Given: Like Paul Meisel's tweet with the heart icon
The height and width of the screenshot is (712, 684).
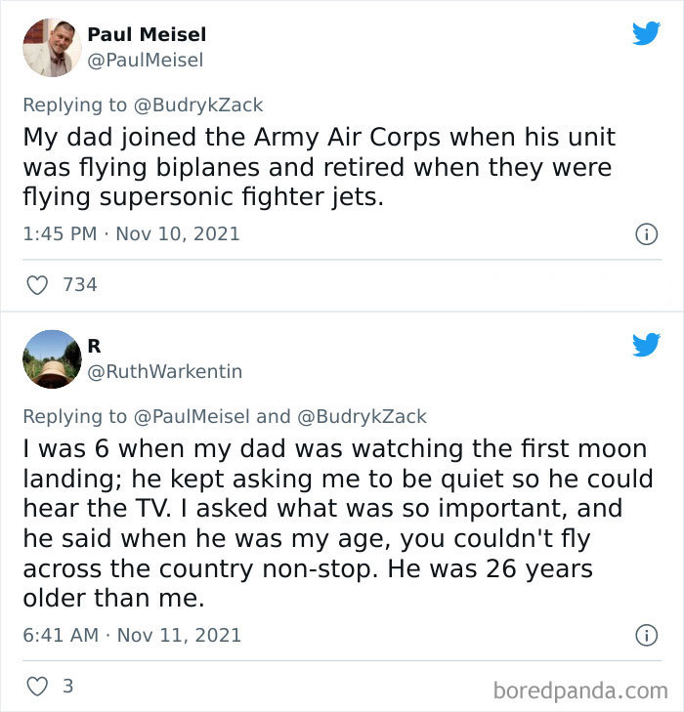Looking at the screenshot, I should (37, 285).
